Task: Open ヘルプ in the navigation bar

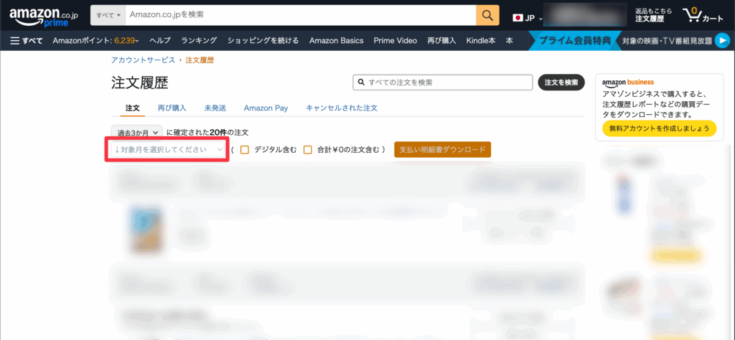Action: (x=160, y=41)
